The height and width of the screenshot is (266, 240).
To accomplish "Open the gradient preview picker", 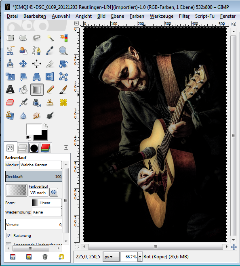I will click(17, 190).
